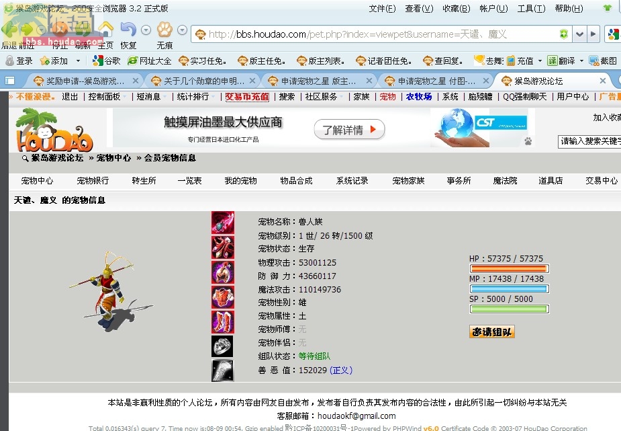Click the green shirt skin icon

pyautogui.click(x=607, y=8)
